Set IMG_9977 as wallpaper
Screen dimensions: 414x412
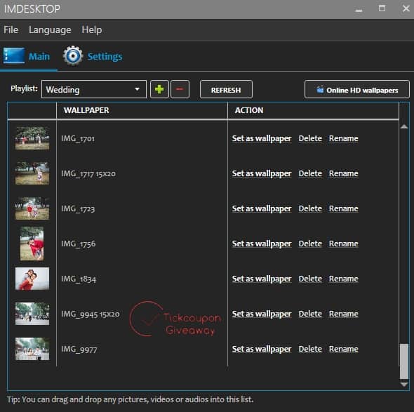[262, 350]
